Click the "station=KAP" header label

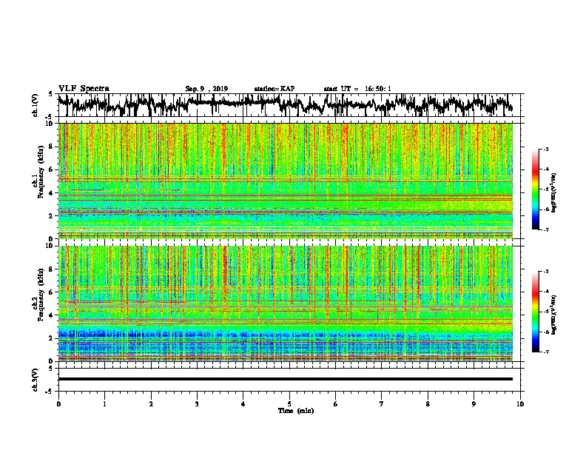coord(275,89)
